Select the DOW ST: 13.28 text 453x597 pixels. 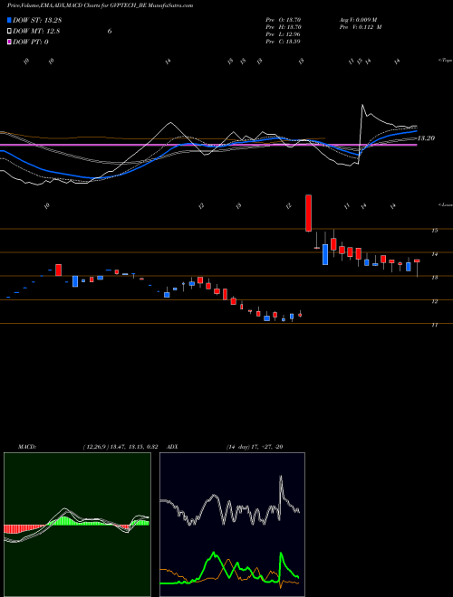[37, 20]
